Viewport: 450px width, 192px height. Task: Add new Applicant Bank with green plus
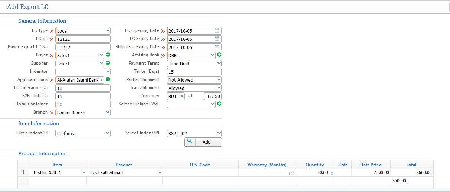(x=108, y=79)
